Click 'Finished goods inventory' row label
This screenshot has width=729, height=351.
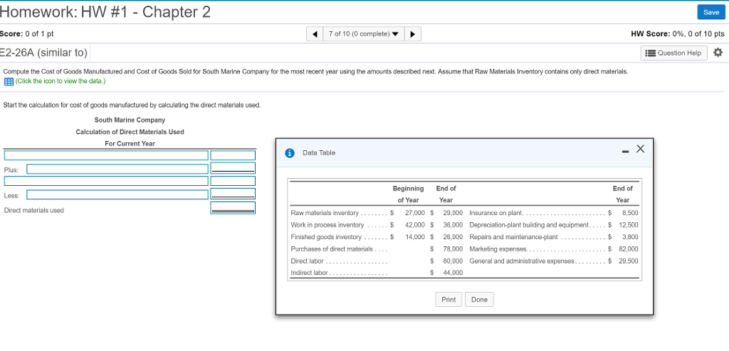[326, 237]
